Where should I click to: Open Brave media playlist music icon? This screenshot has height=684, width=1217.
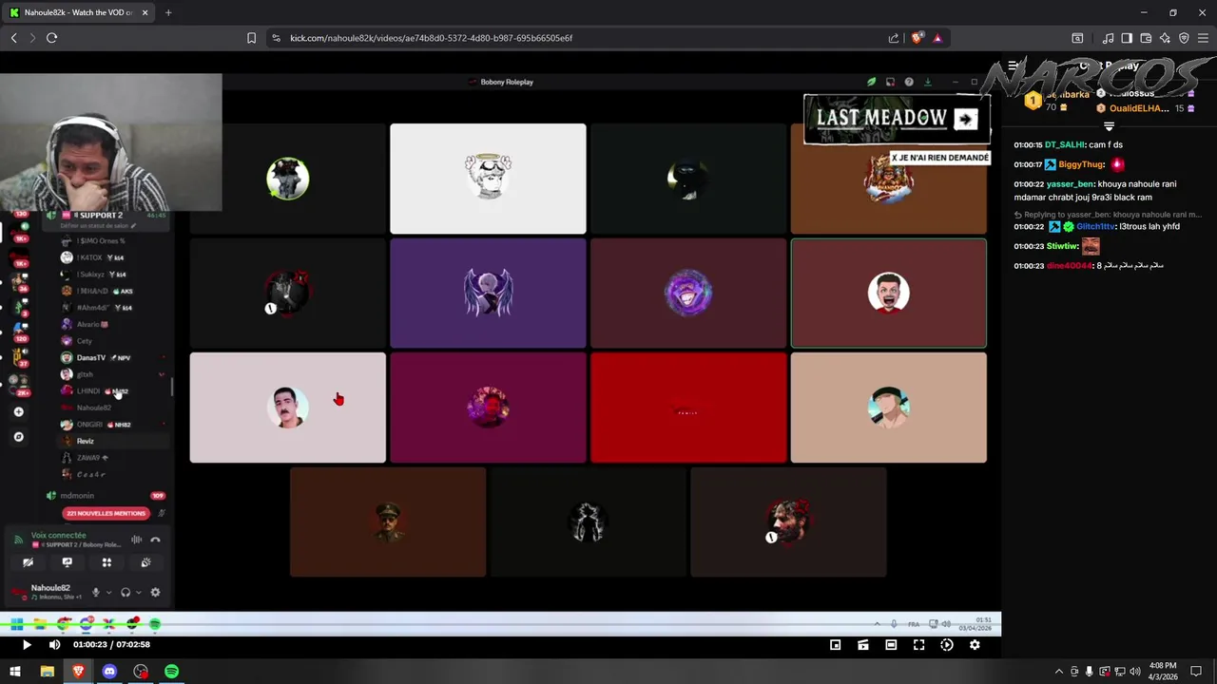click(1108, 38)
